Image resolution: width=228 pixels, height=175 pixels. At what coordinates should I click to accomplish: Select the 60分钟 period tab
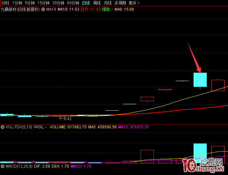pyautogui.click(x=73, y=3)
